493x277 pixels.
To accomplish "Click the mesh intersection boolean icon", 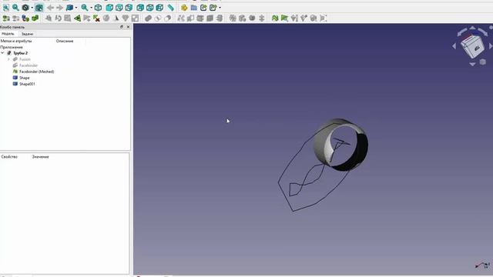I will click(x=158, y=18).
